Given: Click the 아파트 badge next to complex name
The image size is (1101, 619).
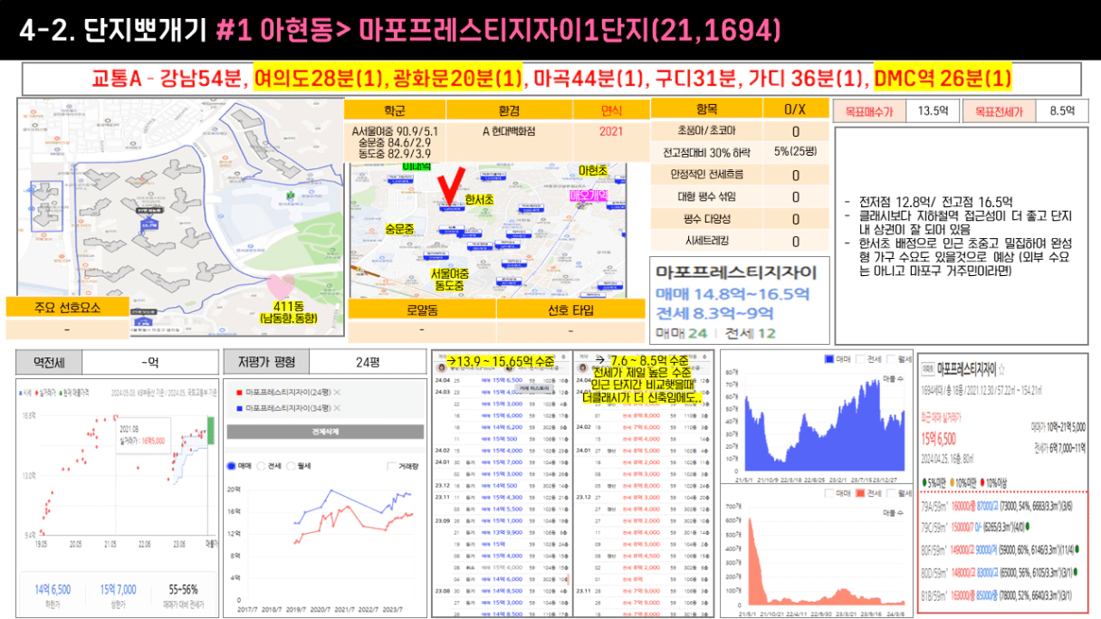Looking at the screenshot, I should tap(928, 370).
